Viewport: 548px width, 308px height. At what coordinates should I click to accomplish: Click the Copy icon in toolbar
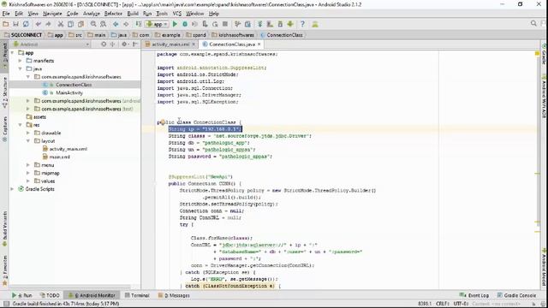[70, 24]
